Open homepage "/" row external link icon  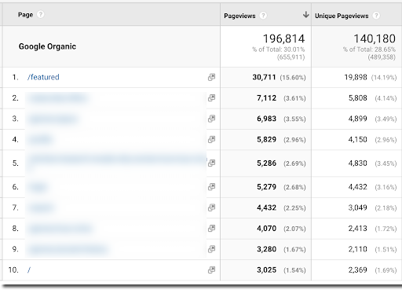[211, 270]
